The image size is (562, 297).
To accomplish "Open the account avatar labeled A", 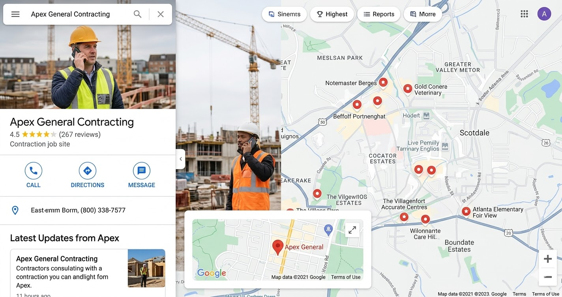I will click(x=544, y=14).
